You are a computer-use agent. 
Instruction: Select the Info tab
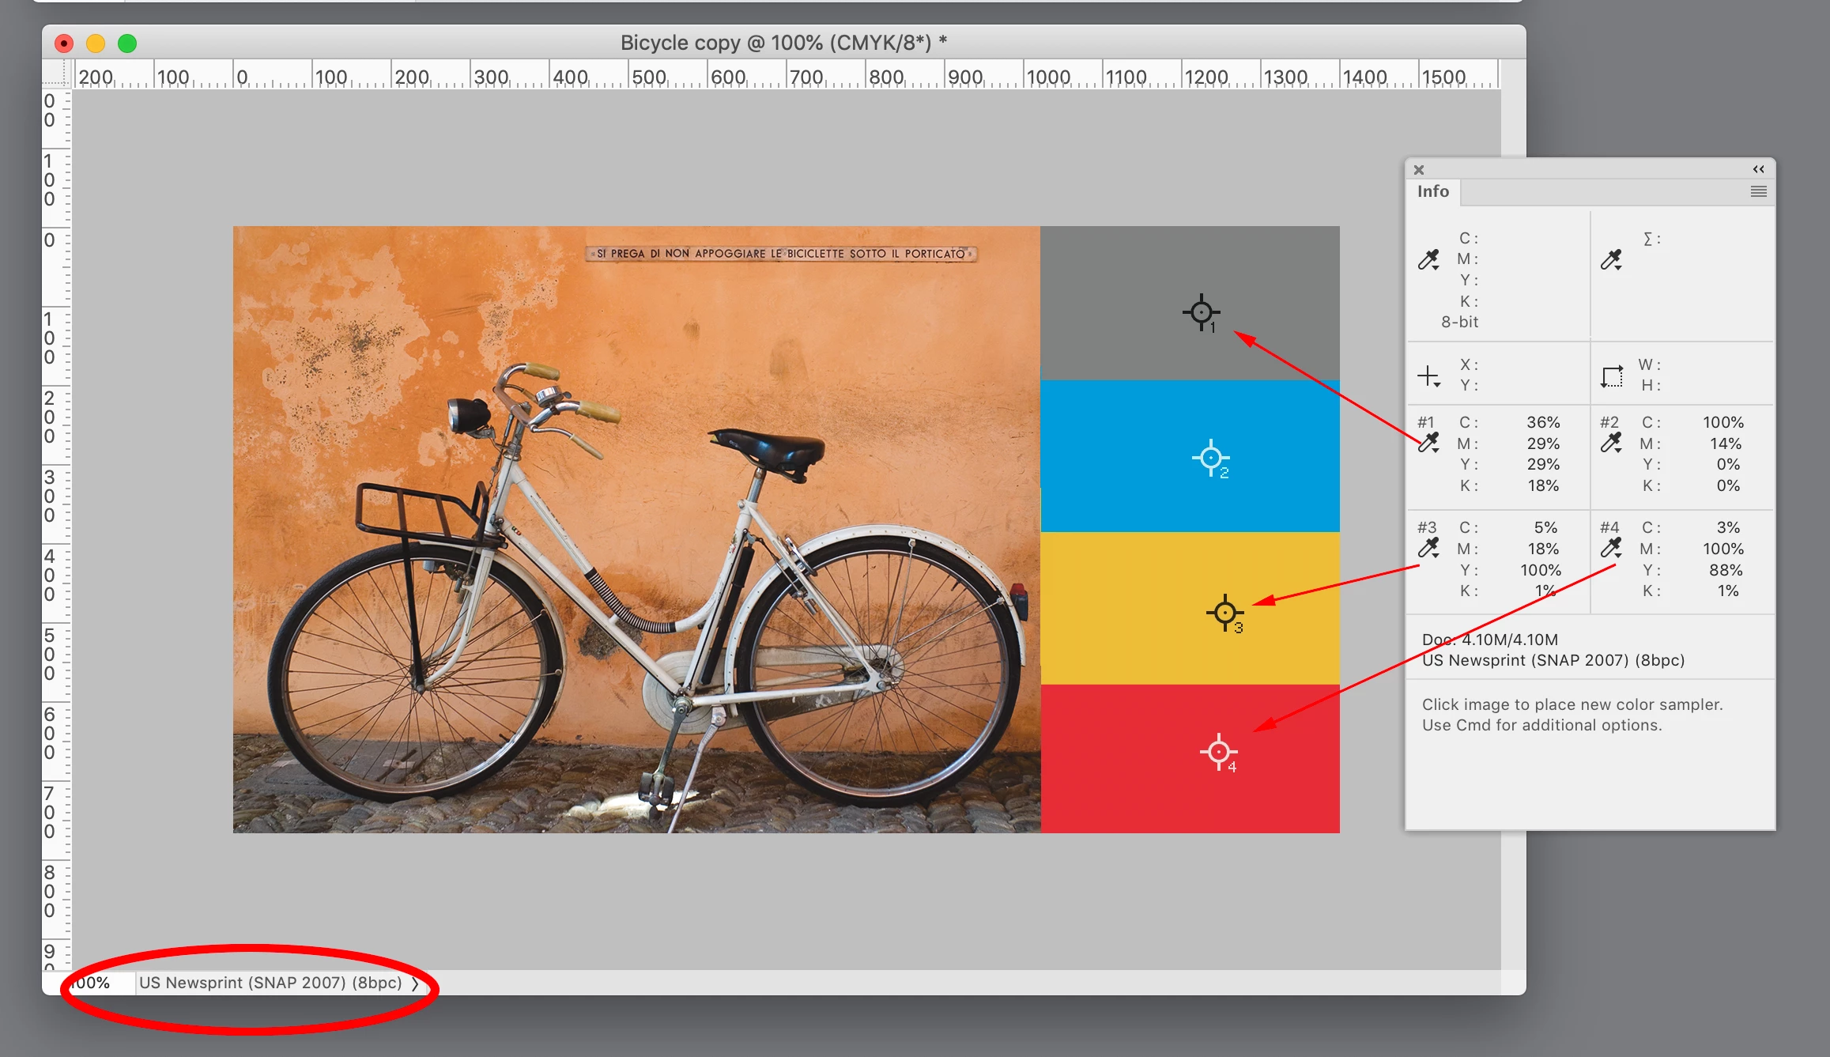point(1432,191)
